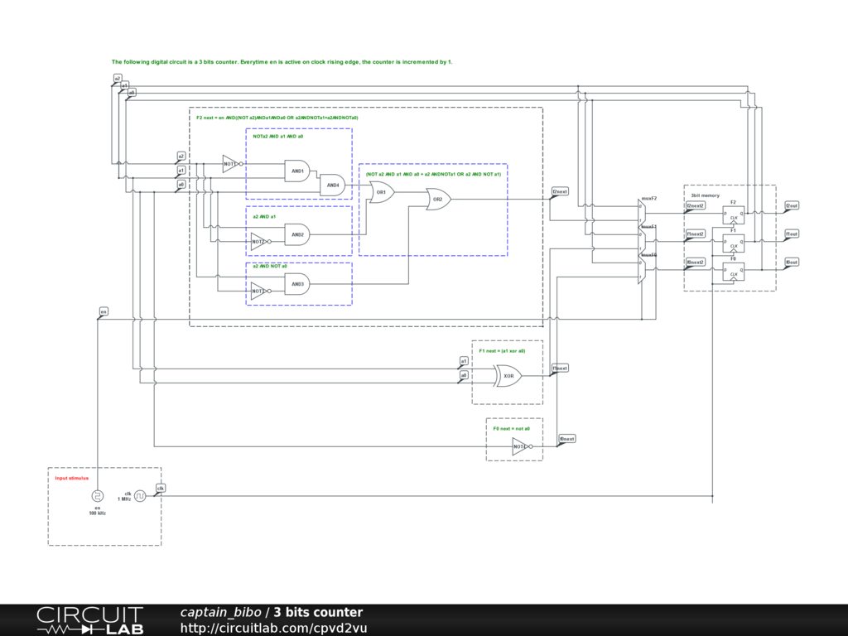Image resolution: width=848 pixels, height=636 pixels.
Task: Click the captain_bibo author name
Action: [x=219, y=613]
